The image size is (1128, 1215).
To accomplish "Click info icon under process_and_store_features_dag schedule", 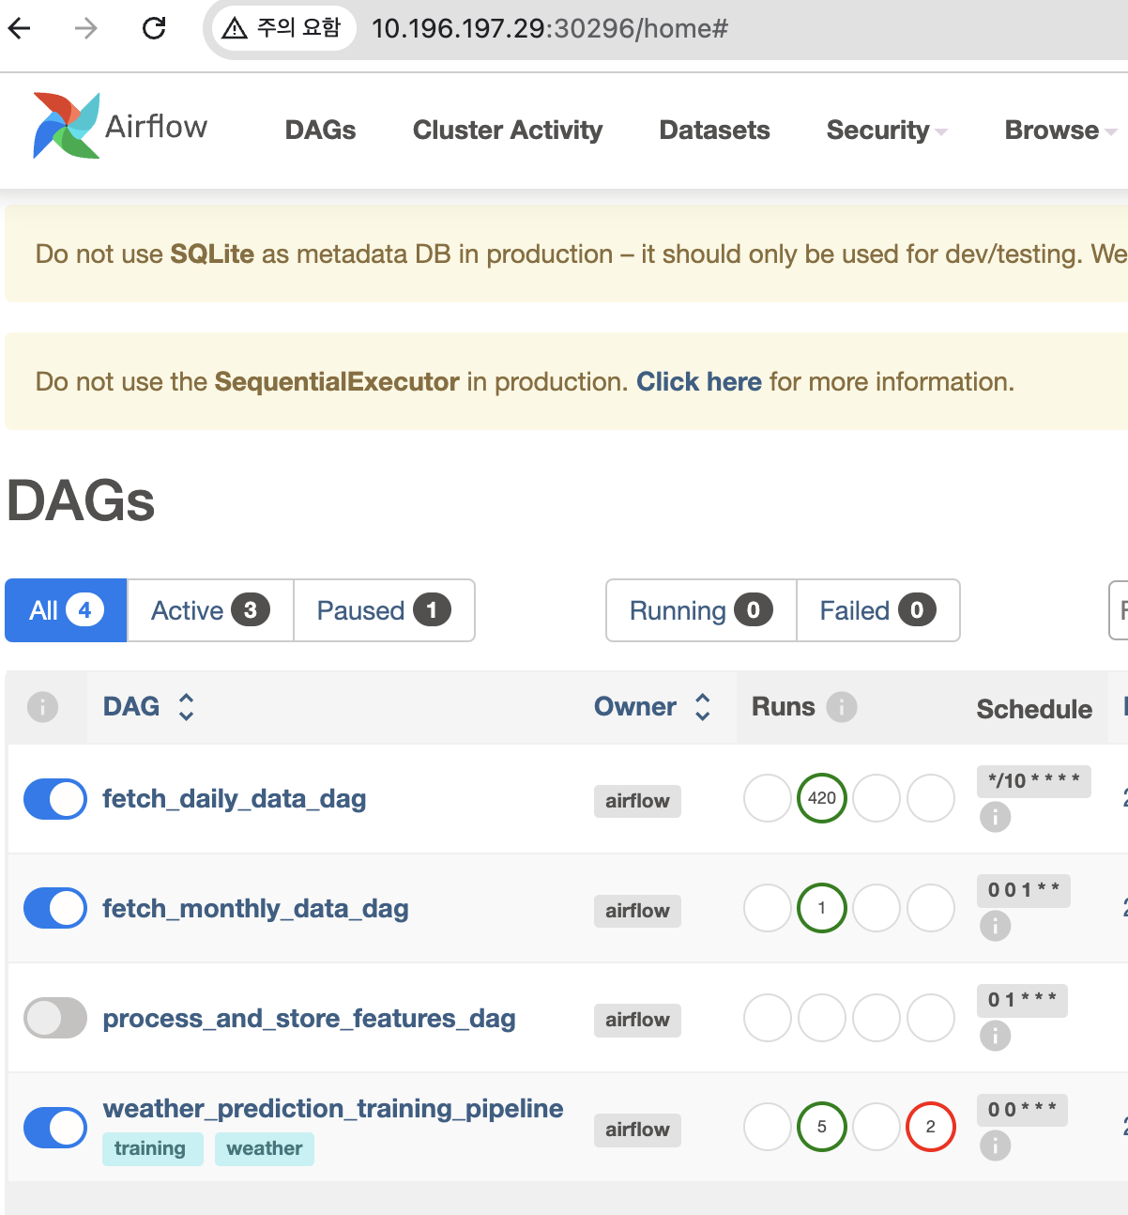I will [x=996, y=1036].
